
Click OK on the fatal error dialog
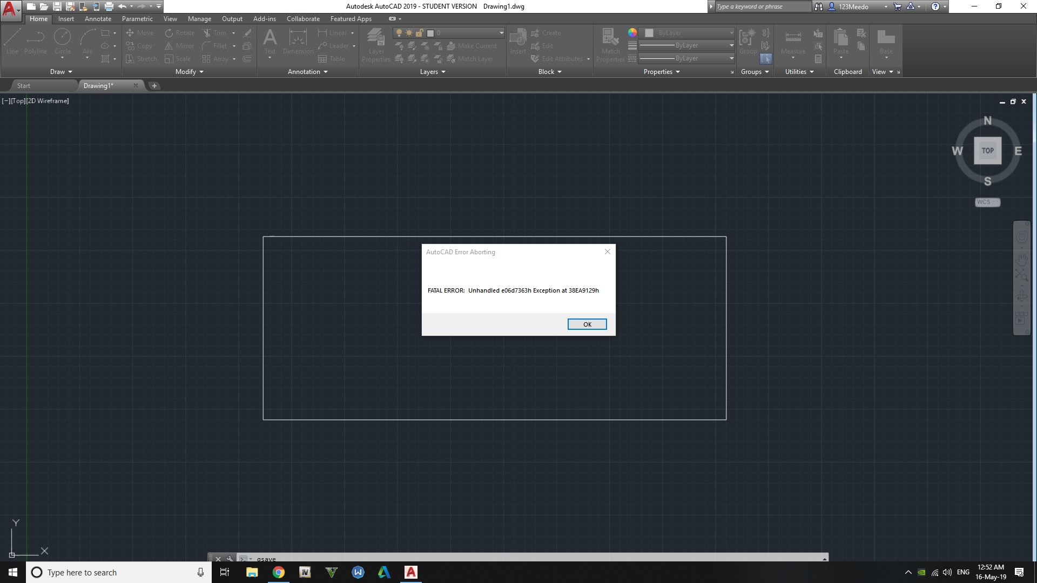click(x=587, y=324)
